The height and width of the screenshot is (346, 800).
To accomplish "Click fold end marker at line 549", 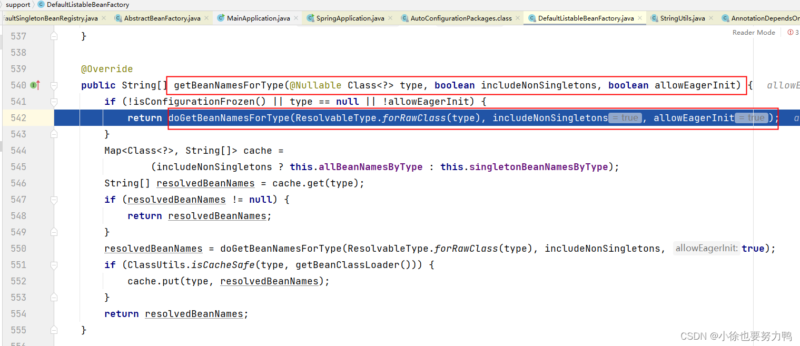I will pos(54,232).
